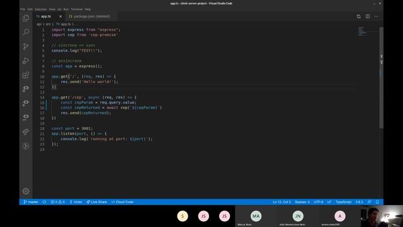
Task: Open the Source Control view
Action: tap(26, 46)
